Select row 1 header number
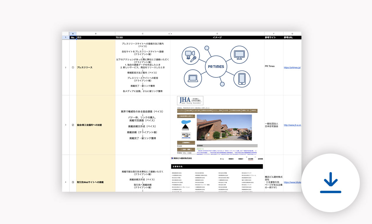Viewport: 372px width, 224px height. click(66, 38)
